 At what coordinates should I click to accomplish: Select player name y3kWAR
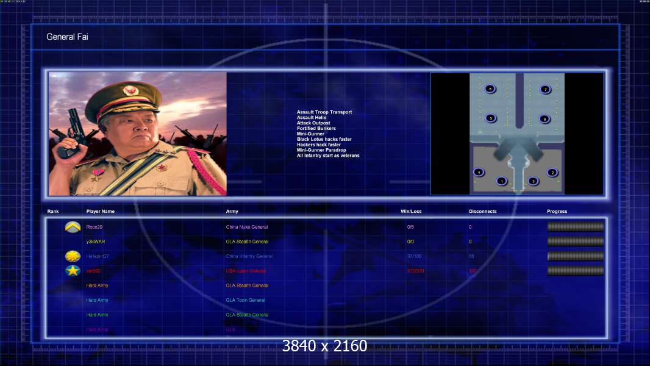[95, 241]
